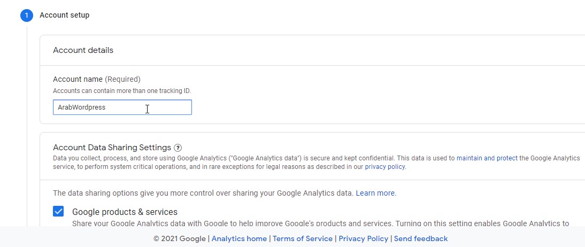Viewport: 585px width, 247px height.
Task: Click the "Learn more" link
Action: click(375, 193)
